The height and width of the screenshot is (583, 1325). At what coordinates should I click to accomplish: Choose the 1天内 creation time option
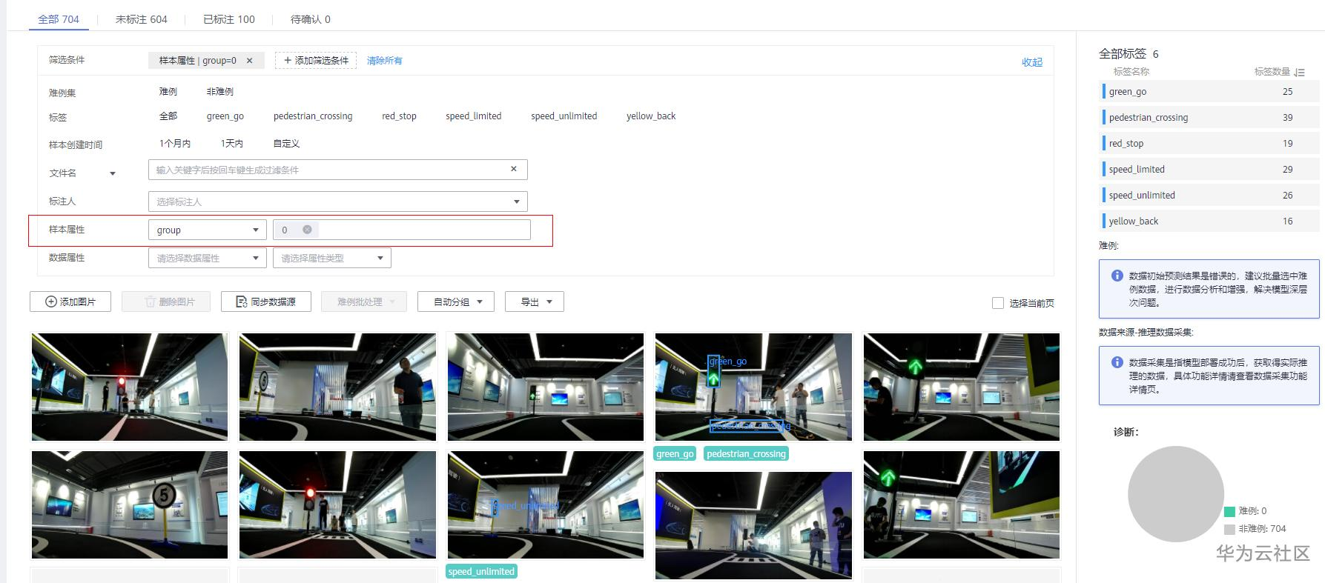[231, 144]
